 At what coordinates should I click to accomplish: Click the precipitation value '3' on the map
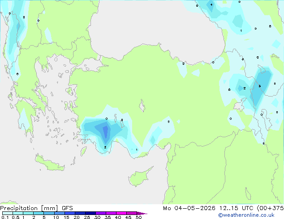click(x=259, y=86)
